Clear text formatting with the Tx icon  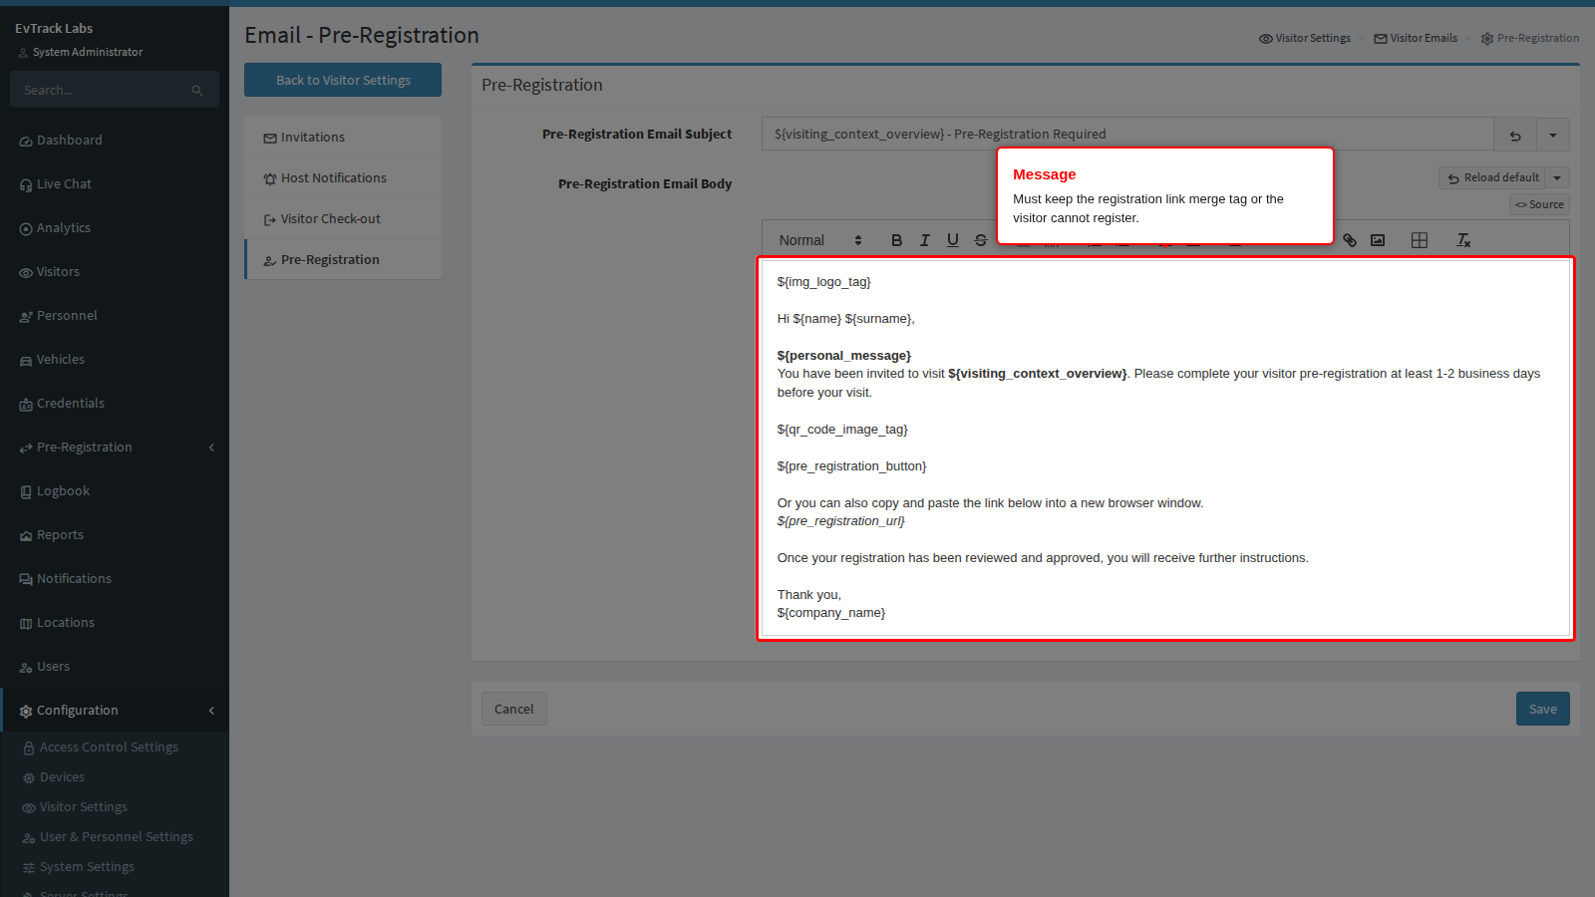coord(1463,240)
